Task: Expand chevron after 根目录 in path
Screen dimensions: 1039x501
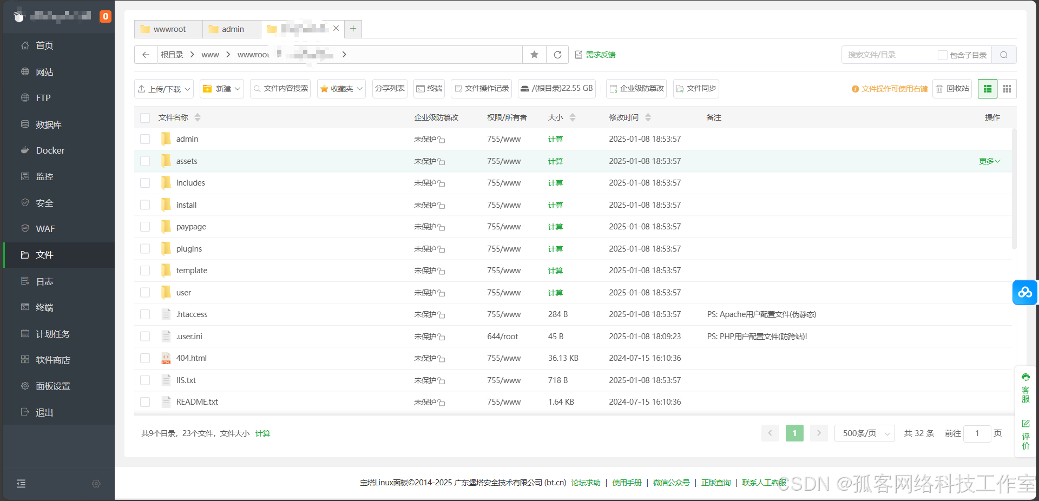Action: [192, 55]
